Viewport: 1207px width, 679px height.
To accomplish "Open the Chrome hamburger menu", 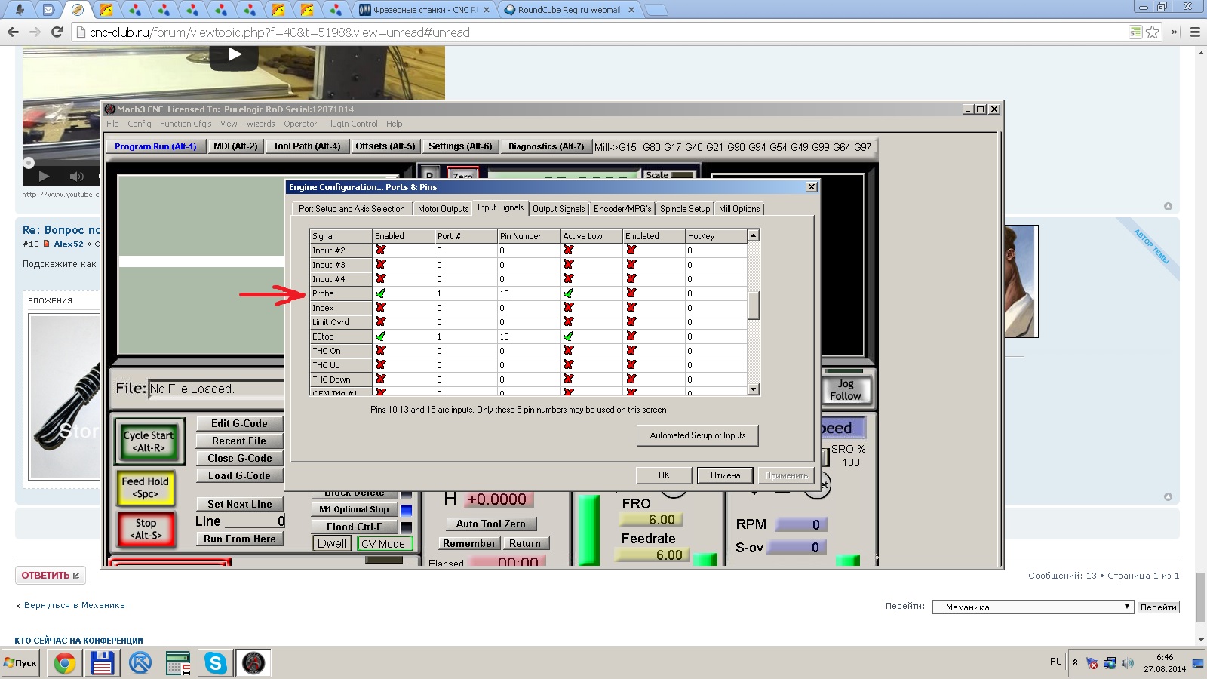I will click(1195, 32).
